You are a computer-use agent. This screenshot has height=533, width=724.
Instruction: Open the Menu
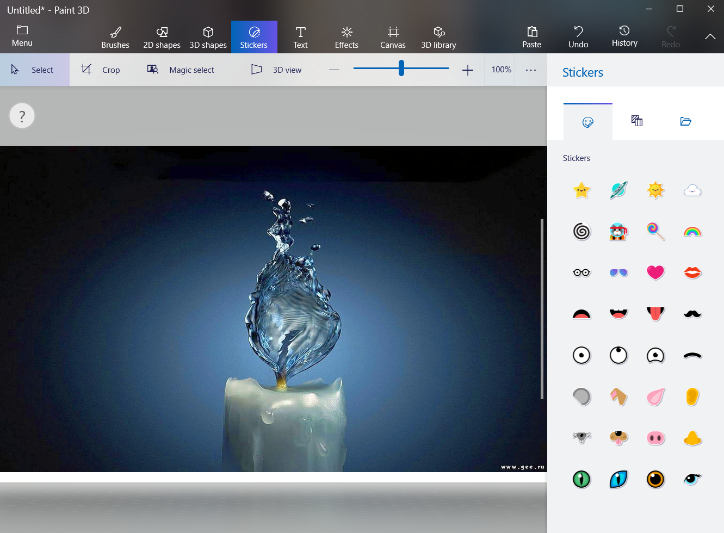[22, 36]
